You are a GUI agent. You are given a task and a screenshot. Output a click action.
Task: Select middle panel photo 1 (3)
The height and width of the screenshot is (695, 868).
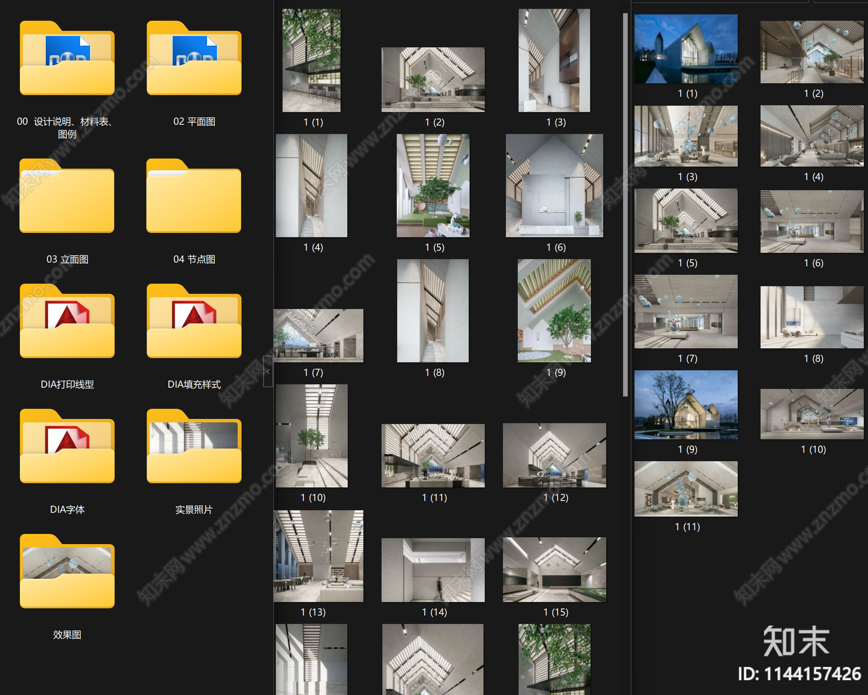click(554, 60)
